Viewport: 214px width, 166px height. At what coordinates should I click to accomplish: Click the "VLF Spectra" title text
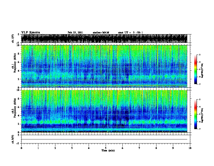31,33
